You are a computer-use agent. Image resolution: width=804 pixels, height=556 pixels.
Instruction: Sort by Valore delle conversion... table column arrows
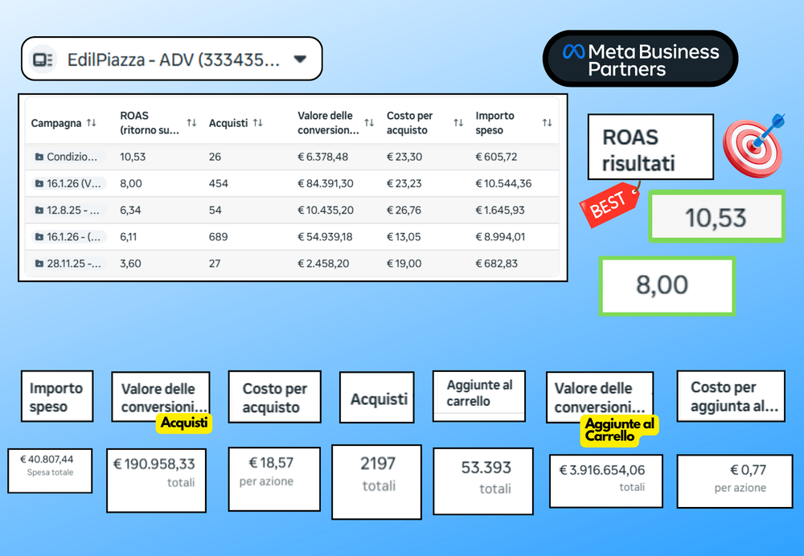369,123
